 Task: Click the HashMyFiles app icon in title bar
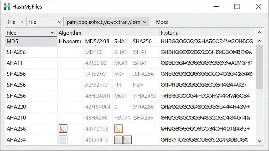[x=7, y=7]
